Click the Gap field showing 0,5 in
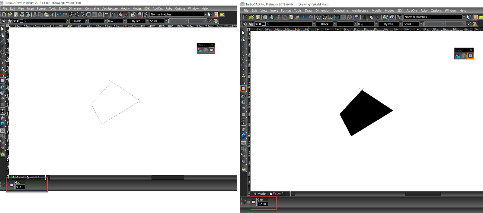Image resolution: width=483 pixels, height=213 pixels. 262,204
